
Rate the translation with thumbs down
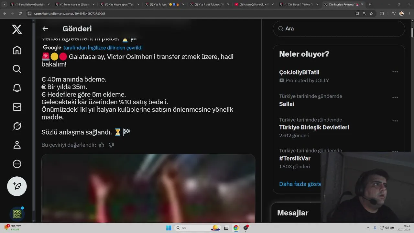click(111, 145)
